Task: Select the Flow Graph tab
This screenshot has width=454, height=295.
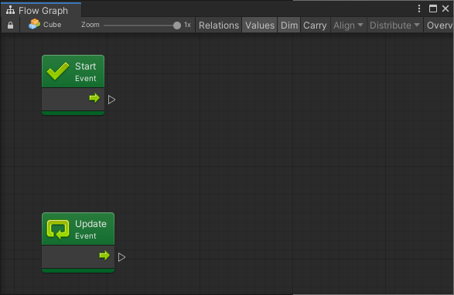Action: [41, 10]
